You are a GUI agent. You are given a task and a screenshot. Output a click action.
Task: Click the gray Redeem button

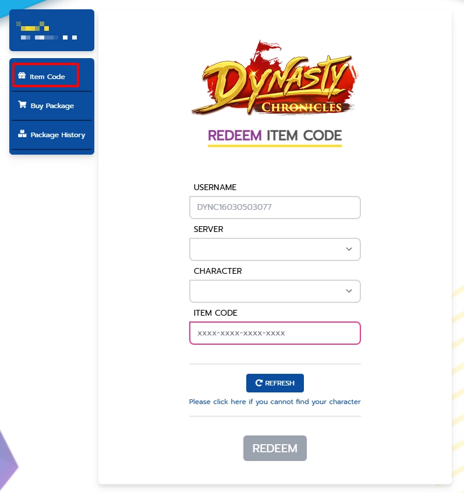pos(275,448)
